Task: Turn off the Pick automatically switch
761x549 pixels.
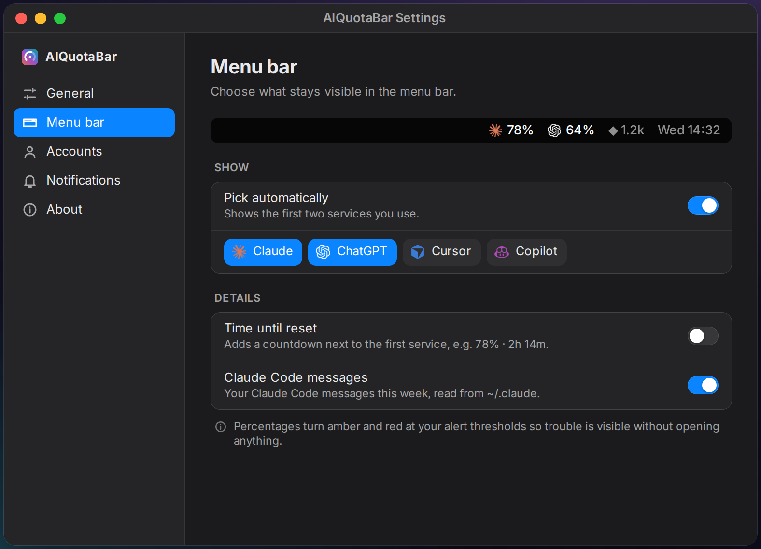Action: [703, 206]
